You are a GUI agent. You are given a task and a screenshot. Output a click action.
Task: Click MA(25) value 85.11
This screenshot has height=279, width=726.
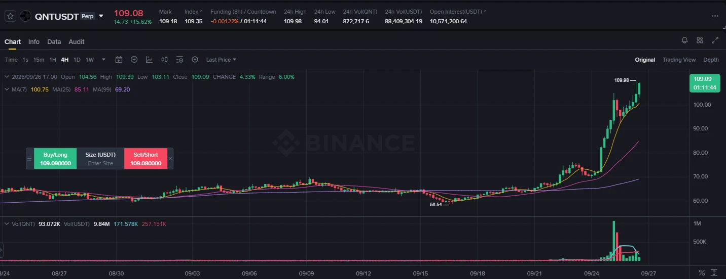[x=82, y=89]
